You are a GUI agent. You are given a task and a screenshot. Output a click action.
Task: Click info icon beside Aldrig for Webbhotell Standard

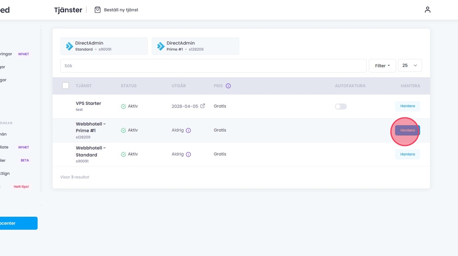189,155
